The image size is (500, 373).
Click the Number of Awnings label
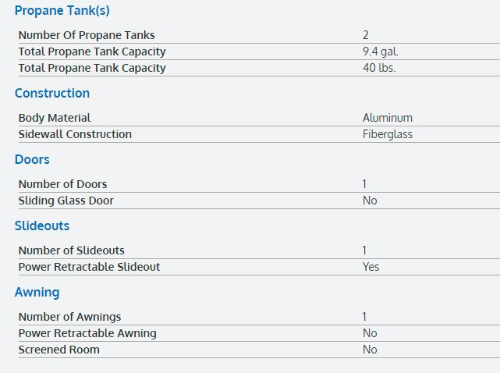[x=69, y=317]
